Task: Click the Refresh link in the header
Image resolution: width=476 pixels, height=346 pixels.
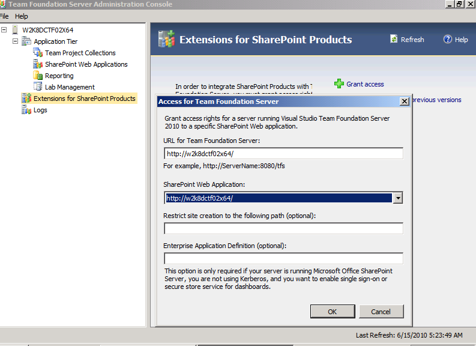Action: (412, 40)
